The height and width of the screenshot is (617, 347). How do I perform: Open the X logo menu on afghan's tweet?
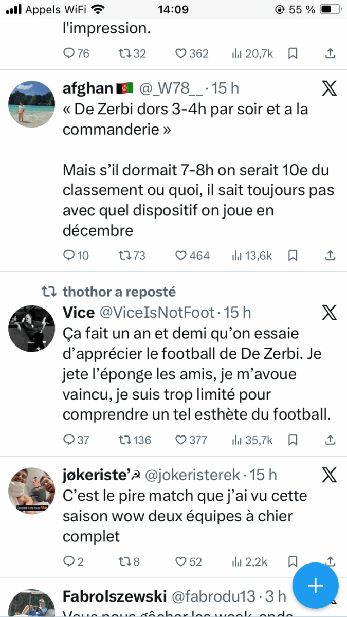click(x=329, y=89)
